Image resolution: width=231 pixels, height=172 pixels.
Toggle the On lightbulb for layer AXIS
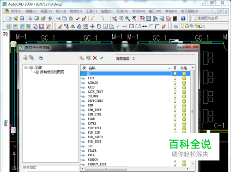(x=175, y=87)
